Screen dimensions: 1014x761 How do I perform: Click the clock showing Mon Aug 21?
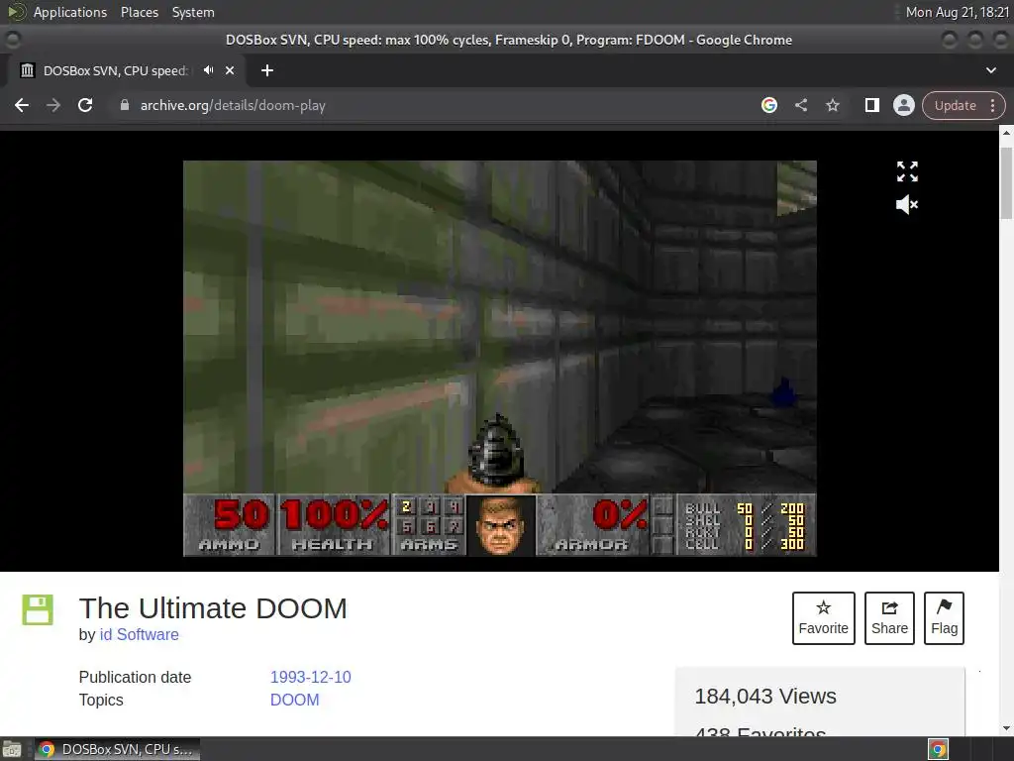pyautogui.click(x=958, y=12)
